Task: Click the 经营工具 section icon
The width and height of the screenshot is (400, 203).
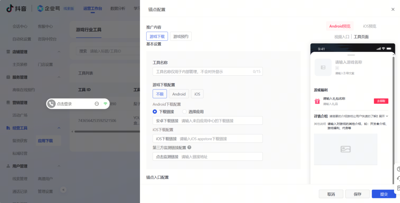Action: (x=8, y=128)
